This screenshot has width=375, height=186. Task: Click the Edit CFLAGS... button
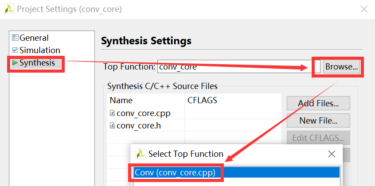[318, 138]
